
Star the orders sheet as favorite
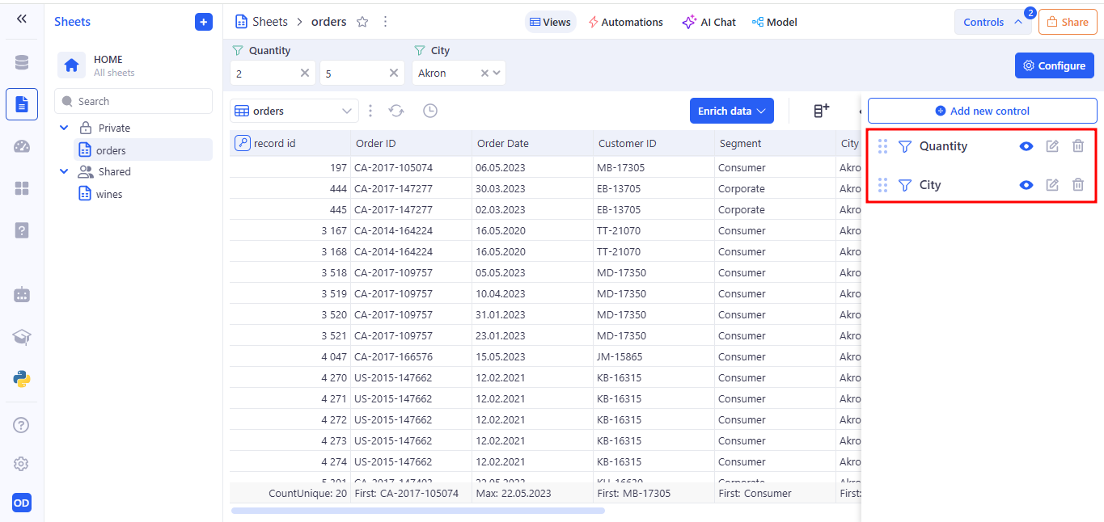point(362,22)
